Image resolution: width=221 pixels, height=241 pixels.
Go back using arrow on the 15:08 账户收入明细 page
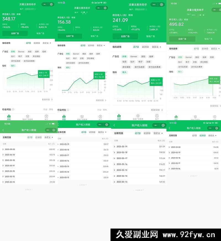click(3, 130)
